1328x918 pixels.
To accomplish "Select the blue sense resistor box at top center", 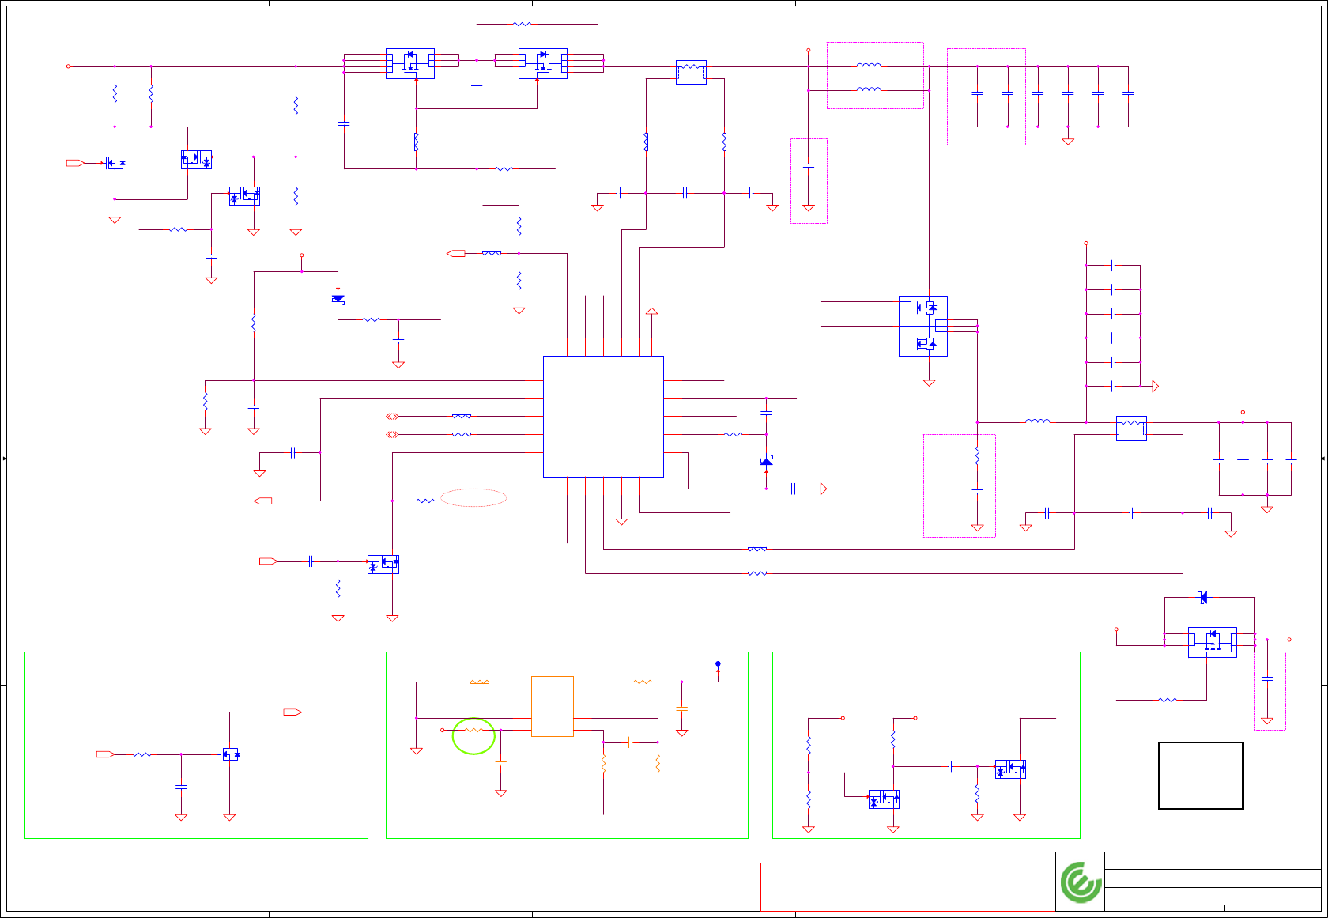I will (691, 72).
